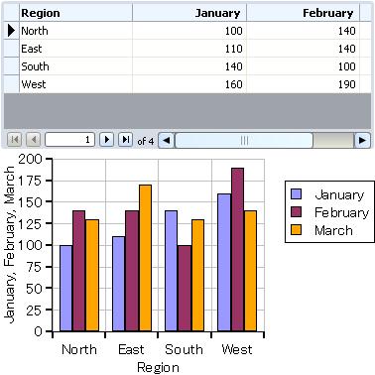Click the North x-axis category label
This screenshot has width=375, height=375.
(x=79, y=349)
